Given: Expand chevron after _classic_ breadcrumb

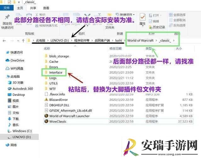Looking at the screenshot, I should pos(174,40).
